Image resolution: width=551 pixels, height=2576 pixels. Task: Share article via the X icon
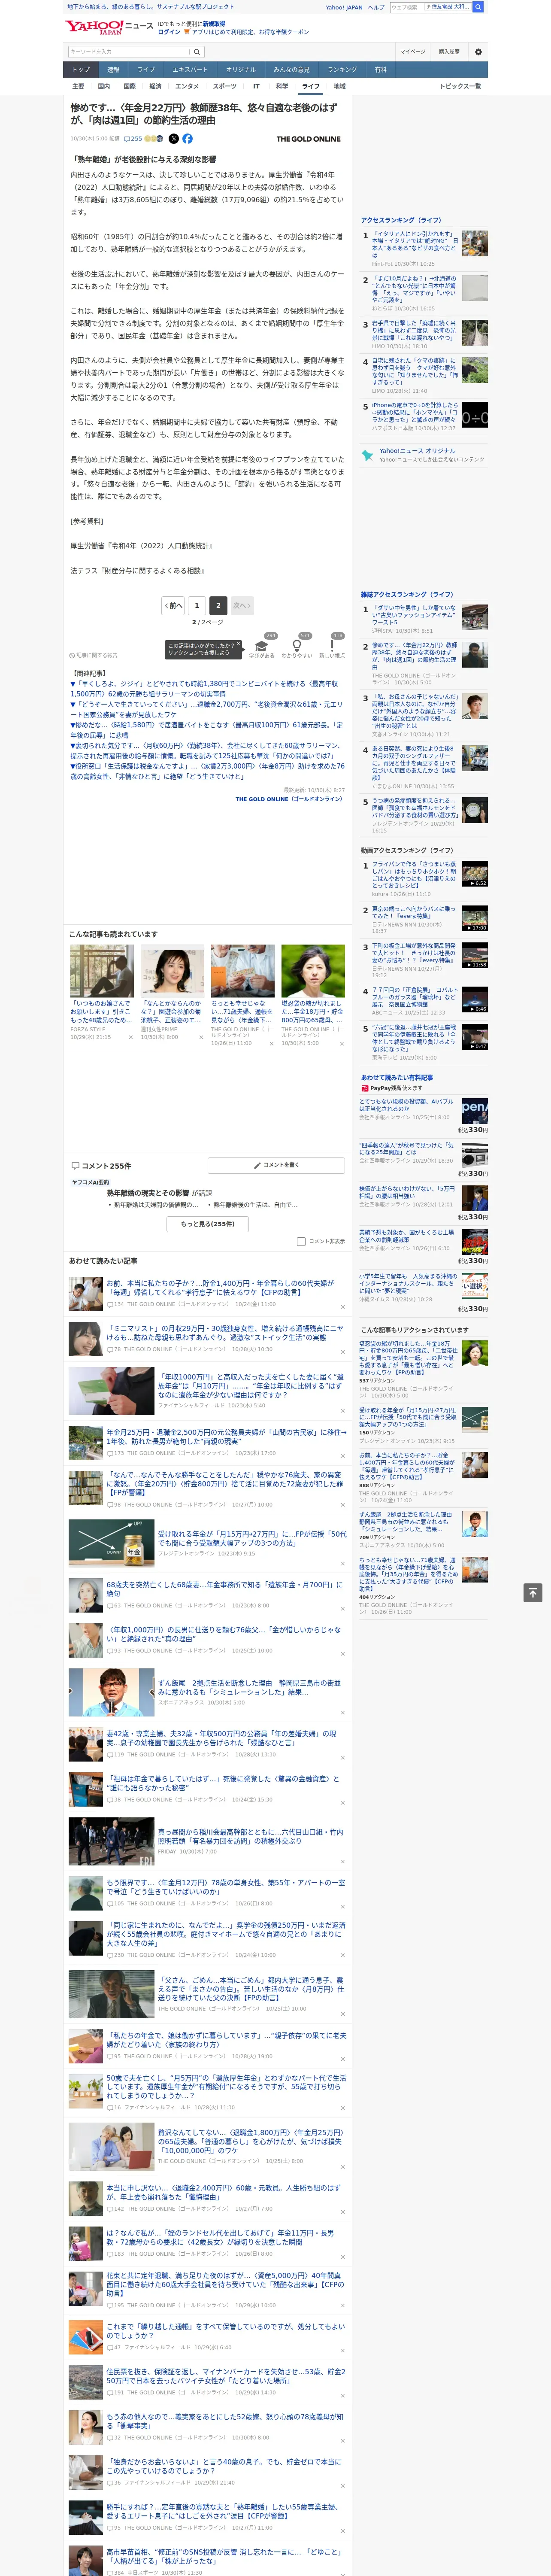pyautogui.click(x=174, y=139)
